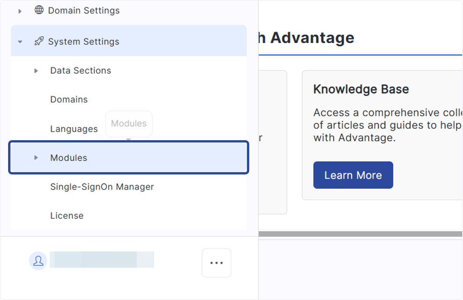Open Single-SignOn Manager
This screenshot has width=463, height=300.
[102, 187]
